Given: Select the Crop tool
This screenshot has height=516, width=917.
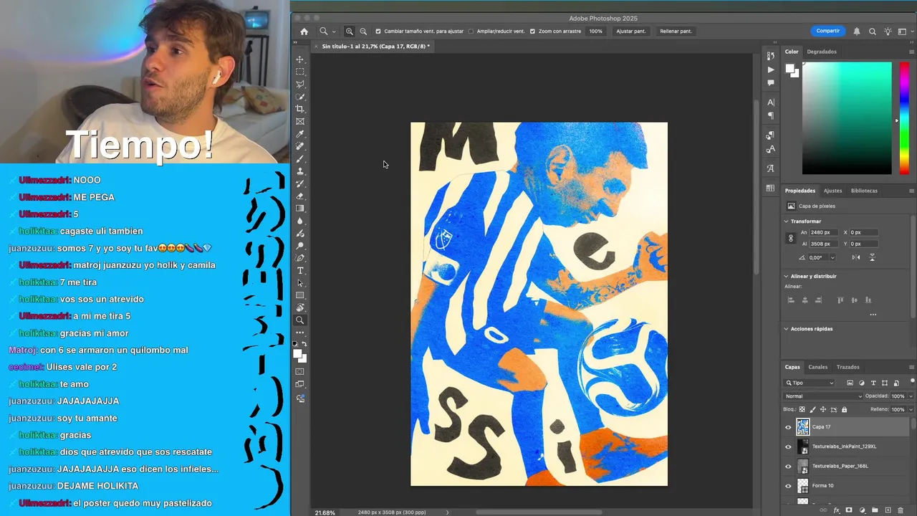Looking at the screenshot, I should pyautogui.click(x=300, y=109).
